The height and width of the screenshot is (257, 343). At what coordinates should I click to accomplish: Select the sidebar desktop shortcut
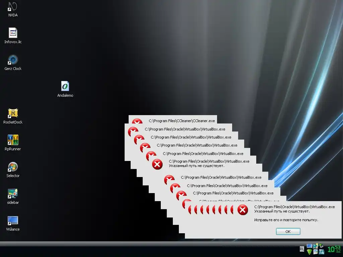(x=13, y=196)
